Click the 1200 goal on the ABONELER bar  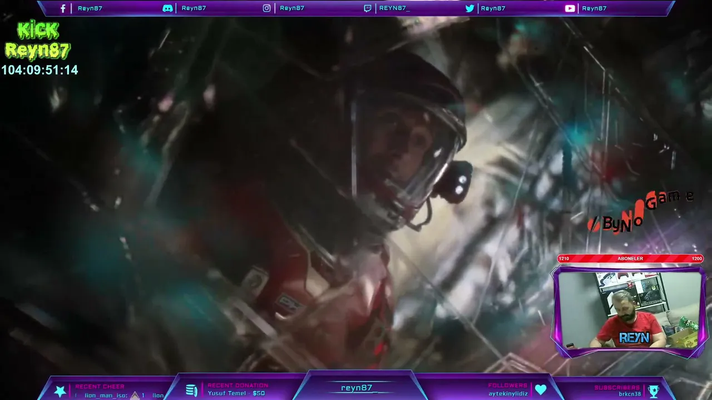696,258
